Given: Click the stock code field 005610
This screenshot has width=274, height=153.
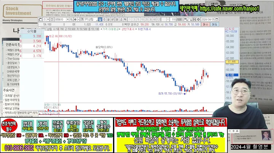Looking at the screenshot, I should tap(60, 19).
